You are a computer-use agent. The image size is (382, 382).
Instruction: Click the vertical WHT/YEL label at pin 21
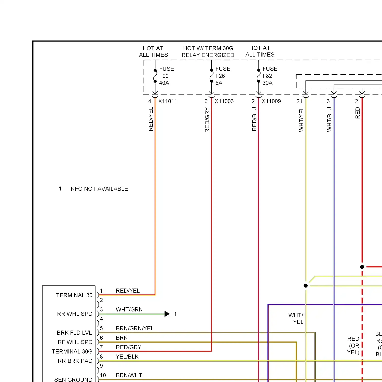[x=301, y=119]
